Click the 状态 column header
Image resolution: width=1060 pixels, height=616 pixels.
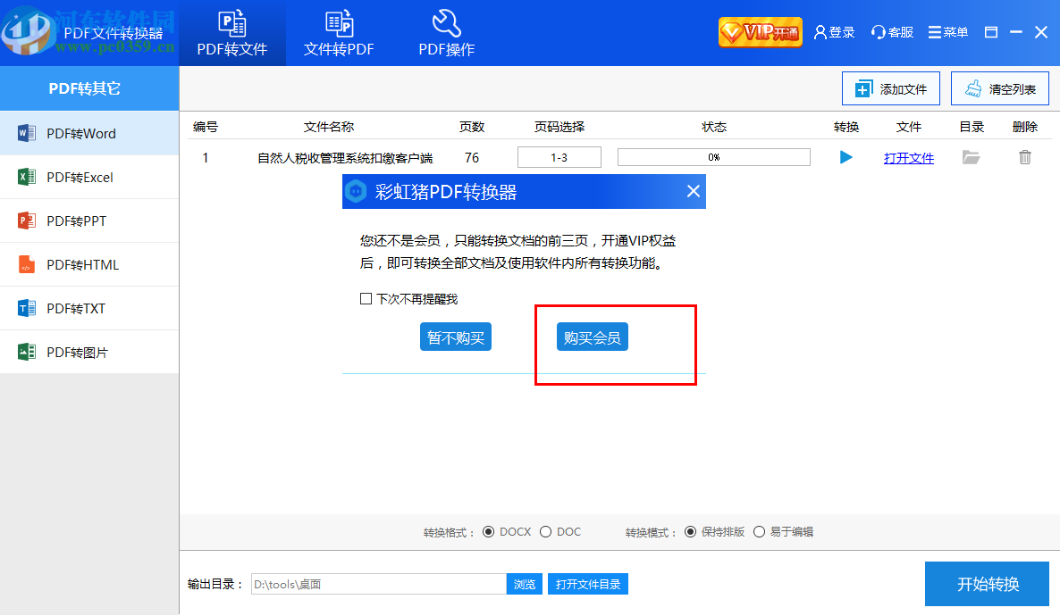point(714,127)
